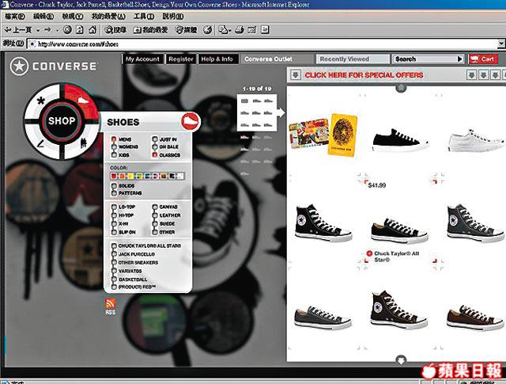Screen dimensions: 506x384
Task: Click the red Cart button
Action: pyautogui.click(x=483, y=59)
